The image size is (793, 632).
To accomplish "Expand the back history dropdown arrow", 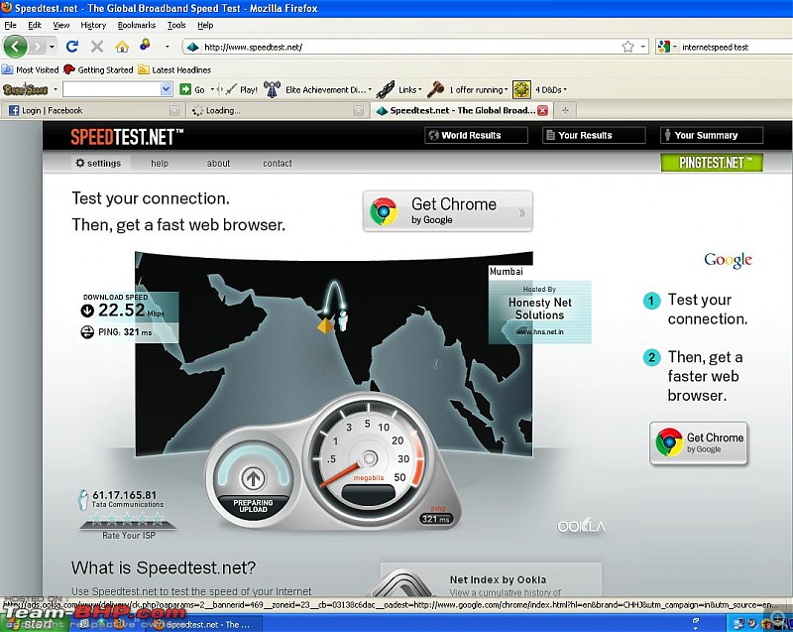I will (x=52, y=47).
